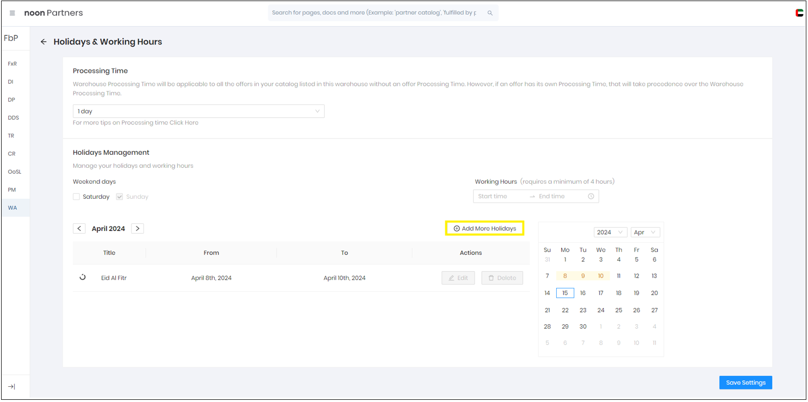Screen dimensions: 808x402
Task: Select April 9 in the calendar
Action: coord(583,276)
